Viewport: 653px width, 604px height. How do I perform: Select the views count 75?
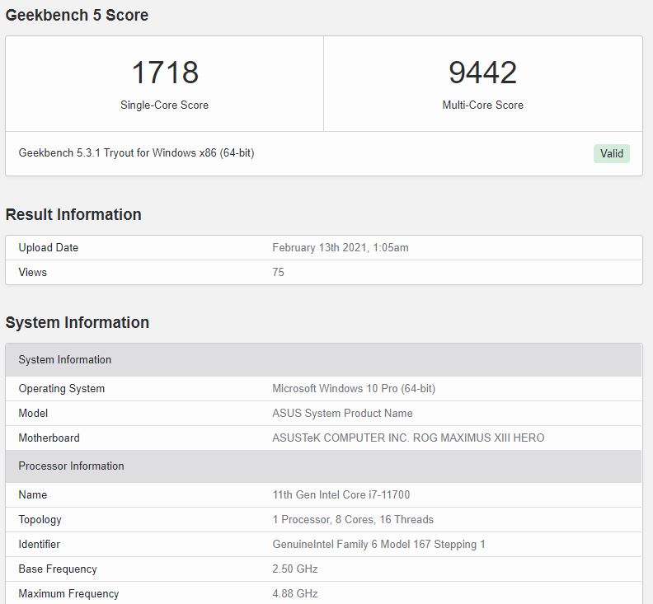coord(278,272)
